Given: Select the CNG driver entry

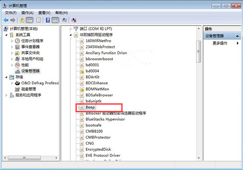Looking at the screenshot, I should pyautogui.click(x=89, y=143).
